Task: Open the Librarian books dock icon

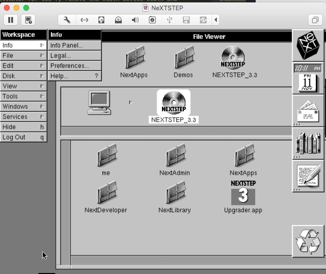Action: 308,143
